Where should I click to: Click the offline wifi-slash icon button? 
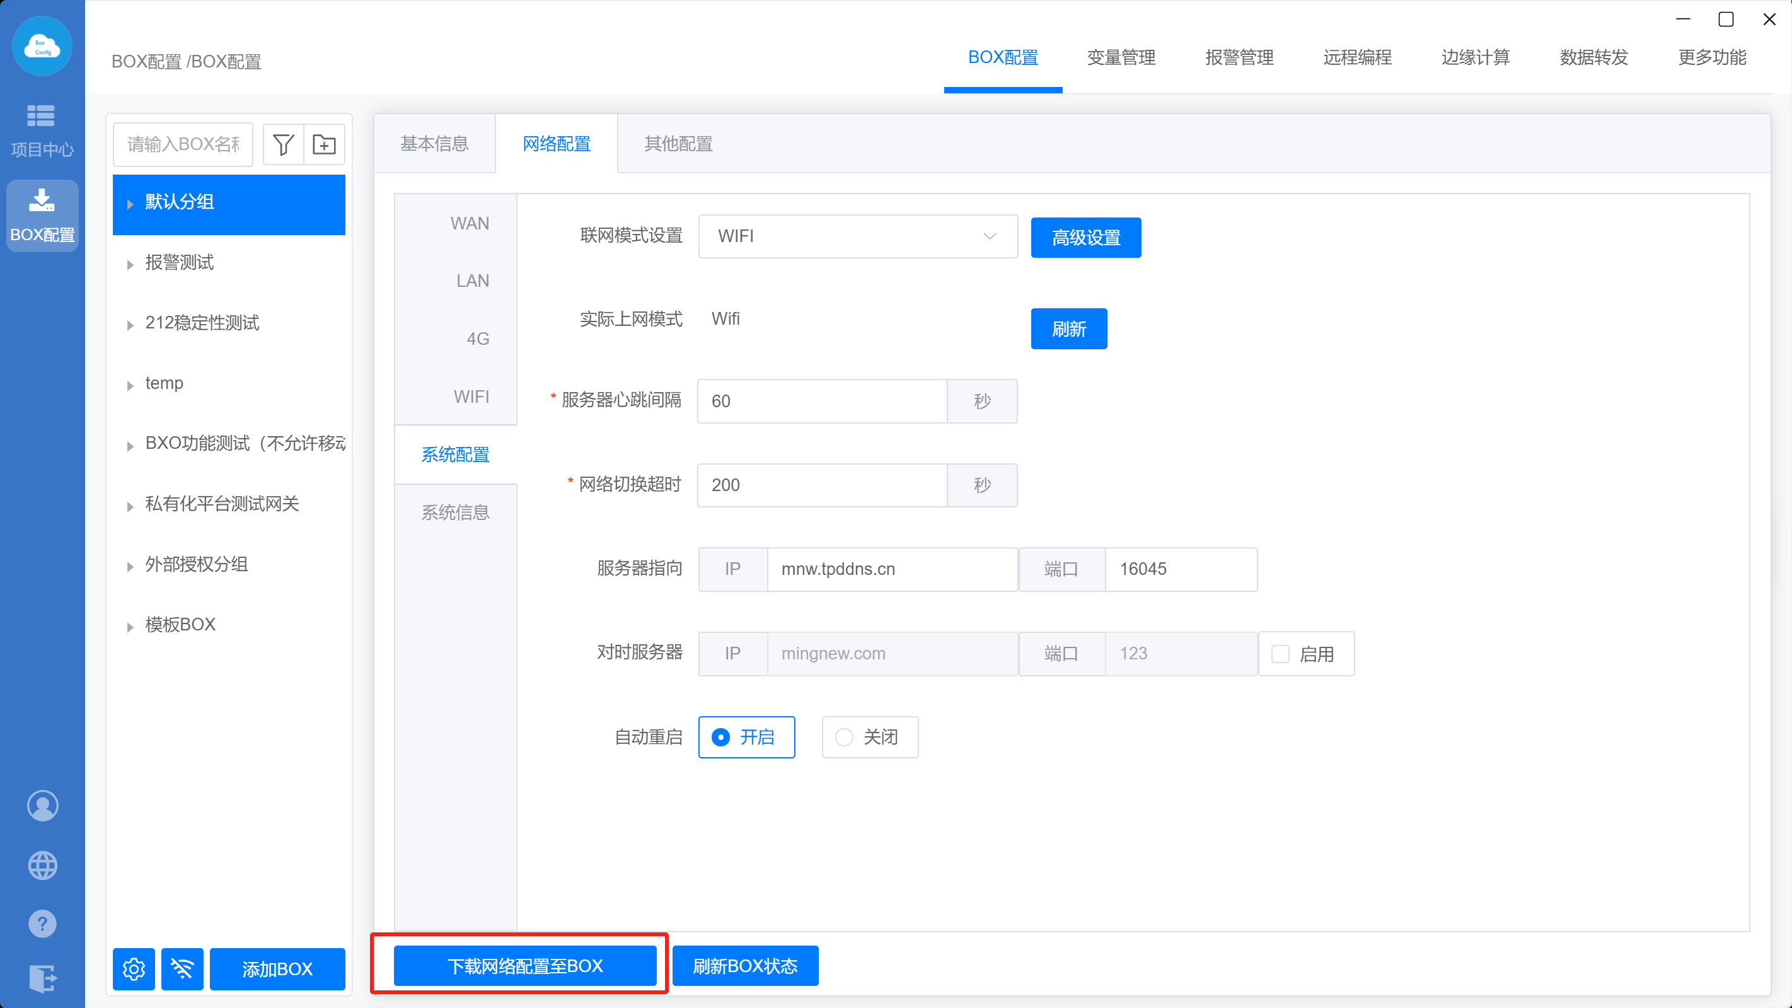(182, 968)
